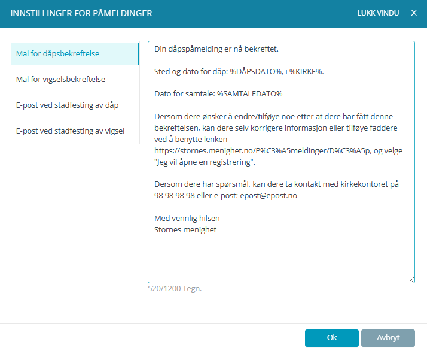Viewport: 427px width, 351px height.
Task: Click the %KIRKE% placeholder text
Action: [306, 71]
